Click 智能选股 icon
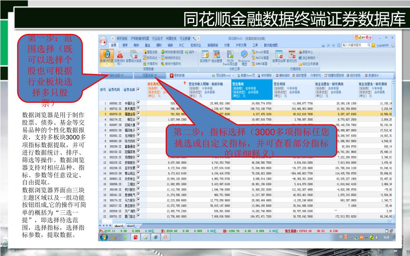410x256 pixels. 151,52
